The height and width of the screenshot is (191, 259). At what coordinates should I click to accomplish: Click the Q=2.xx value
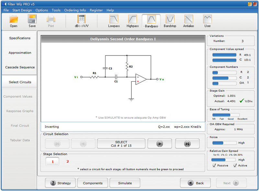164,126
